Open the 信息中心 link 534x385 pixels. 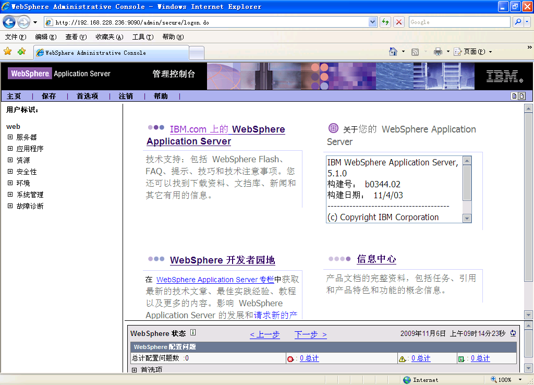click(x=376, y=259)
